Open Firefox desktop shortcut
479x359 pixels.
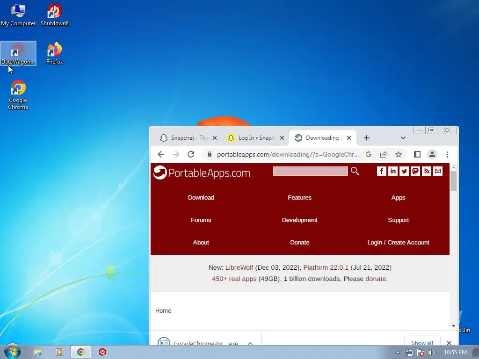55,53
